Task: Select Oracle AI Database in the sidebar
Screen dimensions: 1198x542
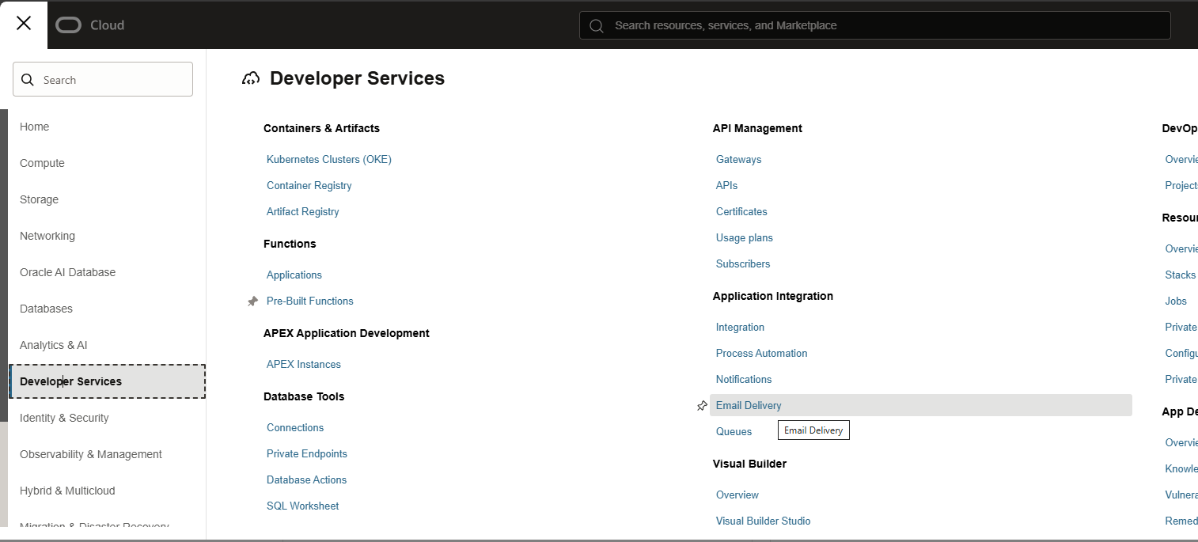Action: coord(67,272)
